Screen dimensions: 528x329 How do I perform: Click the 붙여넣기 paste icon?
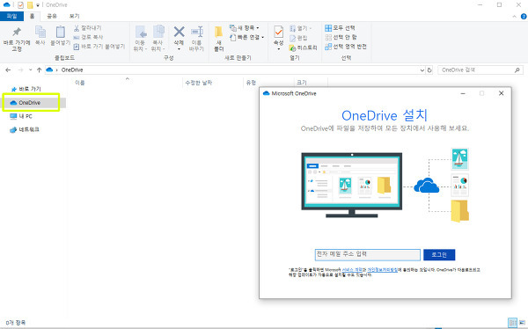(x=61, y=33)
